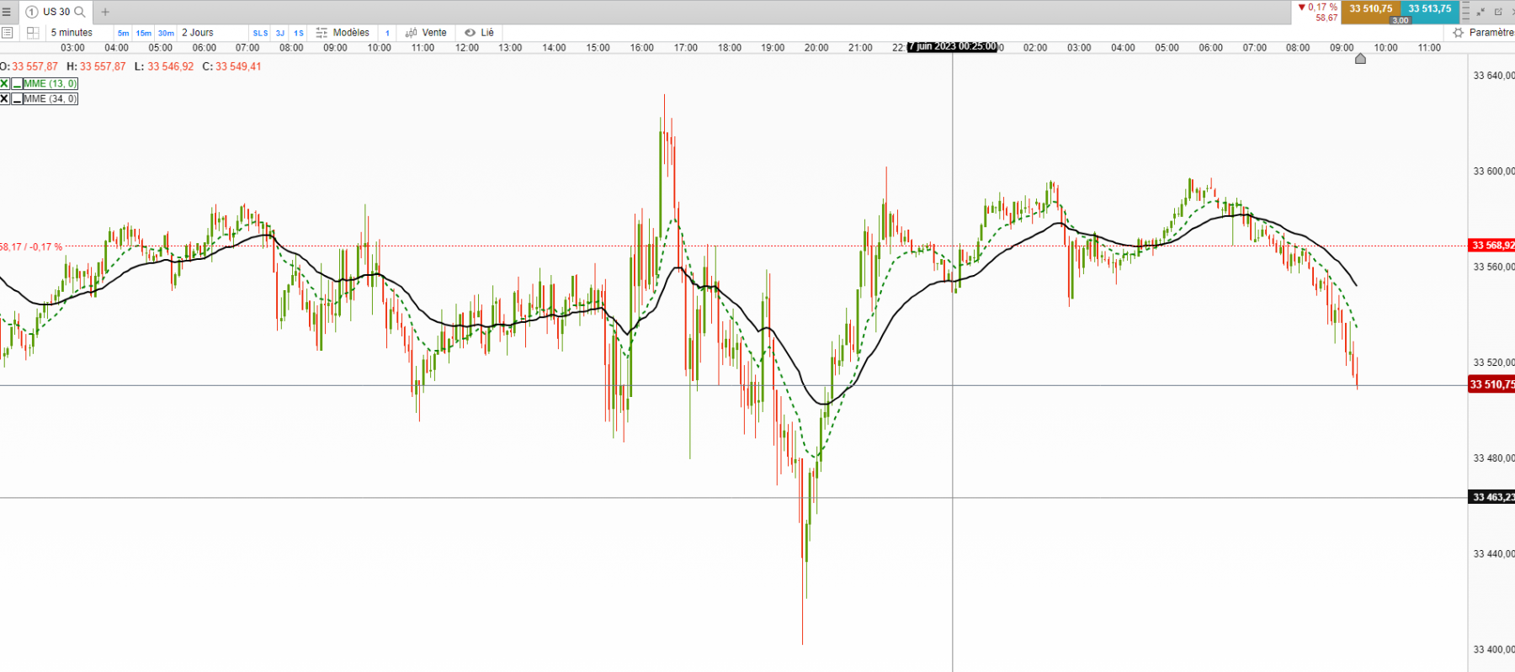Open the hamburger menu at top left
1515x672 pixels.
[7, 12]
